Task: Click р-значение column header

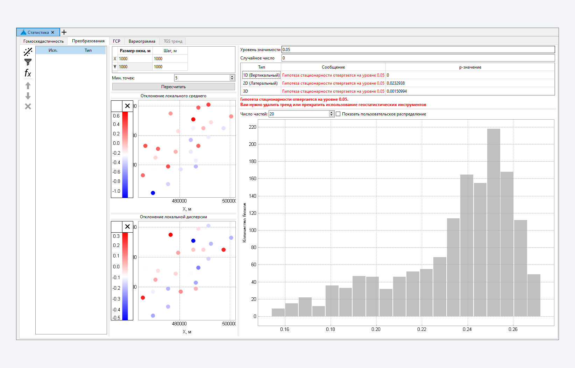Action: [470, 67]
